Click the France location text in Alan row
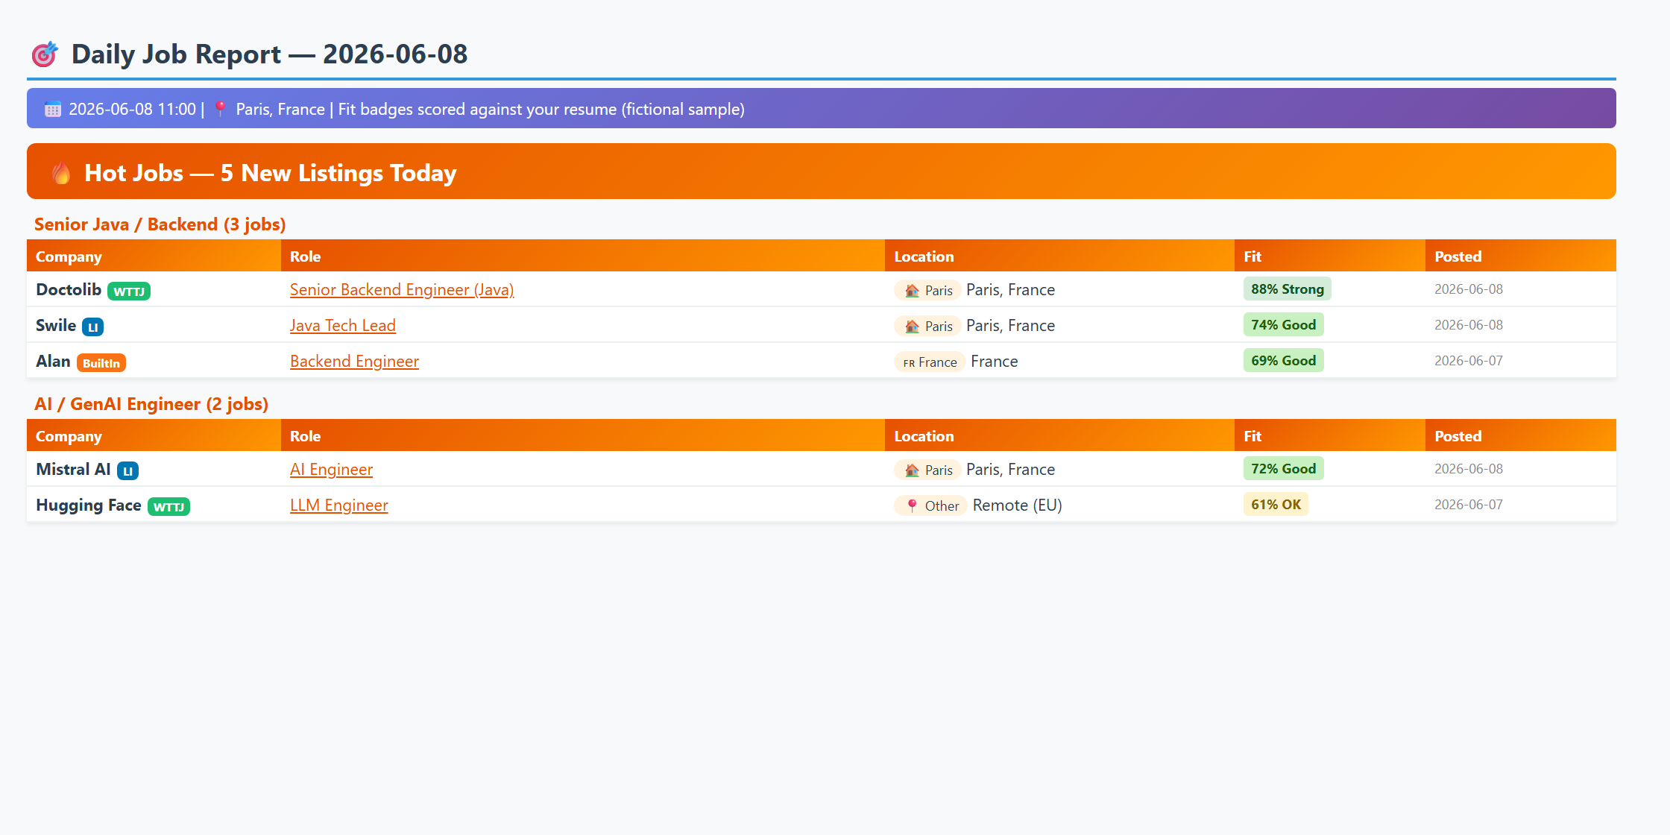 [x=995, y=362]
